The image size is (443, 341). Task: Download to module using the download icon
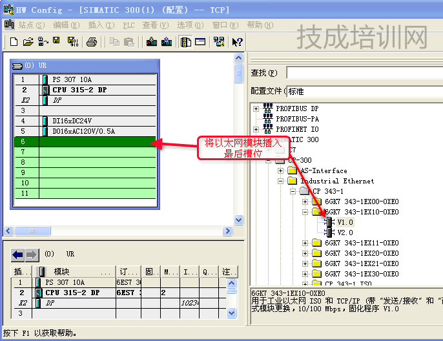point(152,42)
